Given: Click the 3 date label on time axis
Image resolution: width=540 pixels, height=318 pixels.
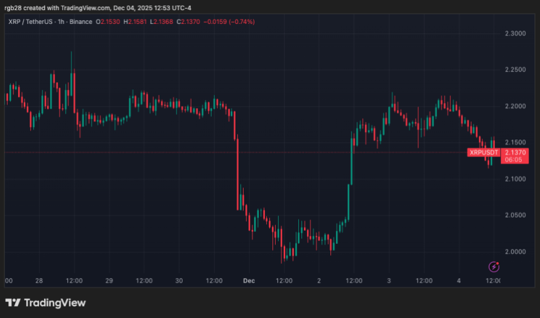Looking at the screenshot, I should [389, 281].
